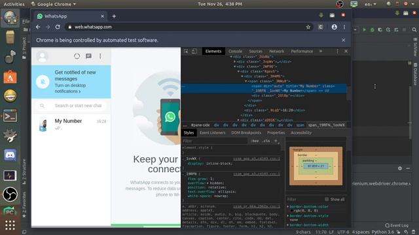Click the clock showing Tue Nov 26
419x235 pixels.
pos(220,4)
